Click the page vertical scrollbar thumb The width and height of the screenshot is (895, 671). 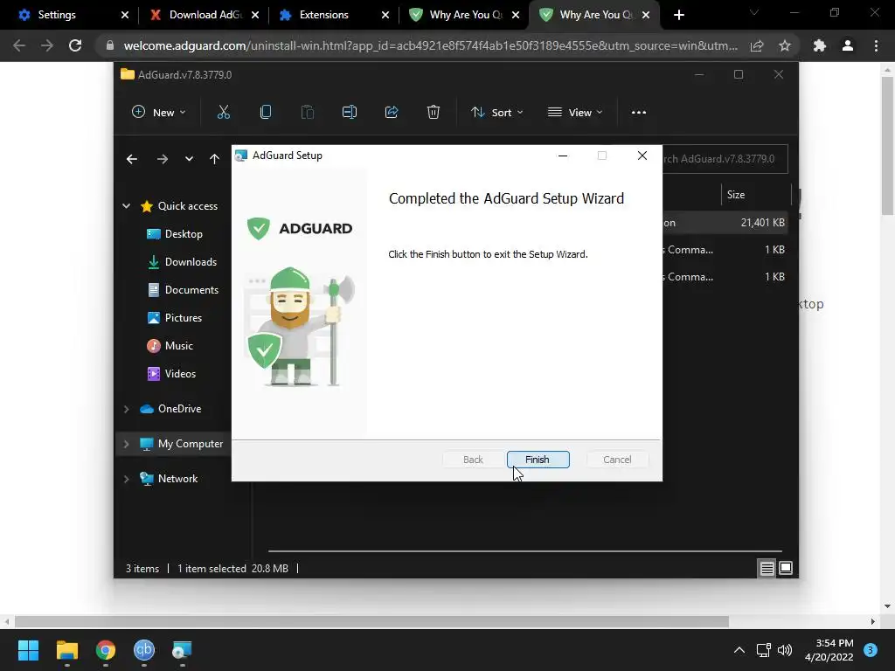887,146
